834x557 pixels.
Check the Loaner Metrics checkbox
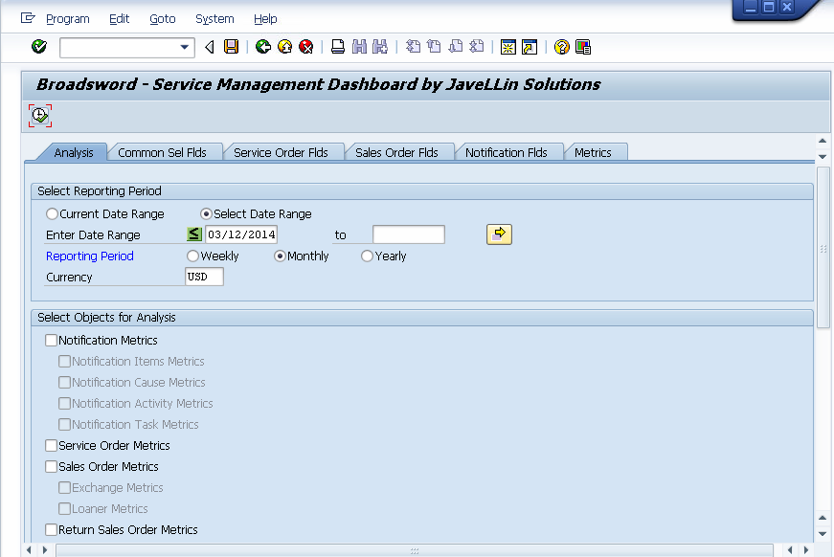64,508
